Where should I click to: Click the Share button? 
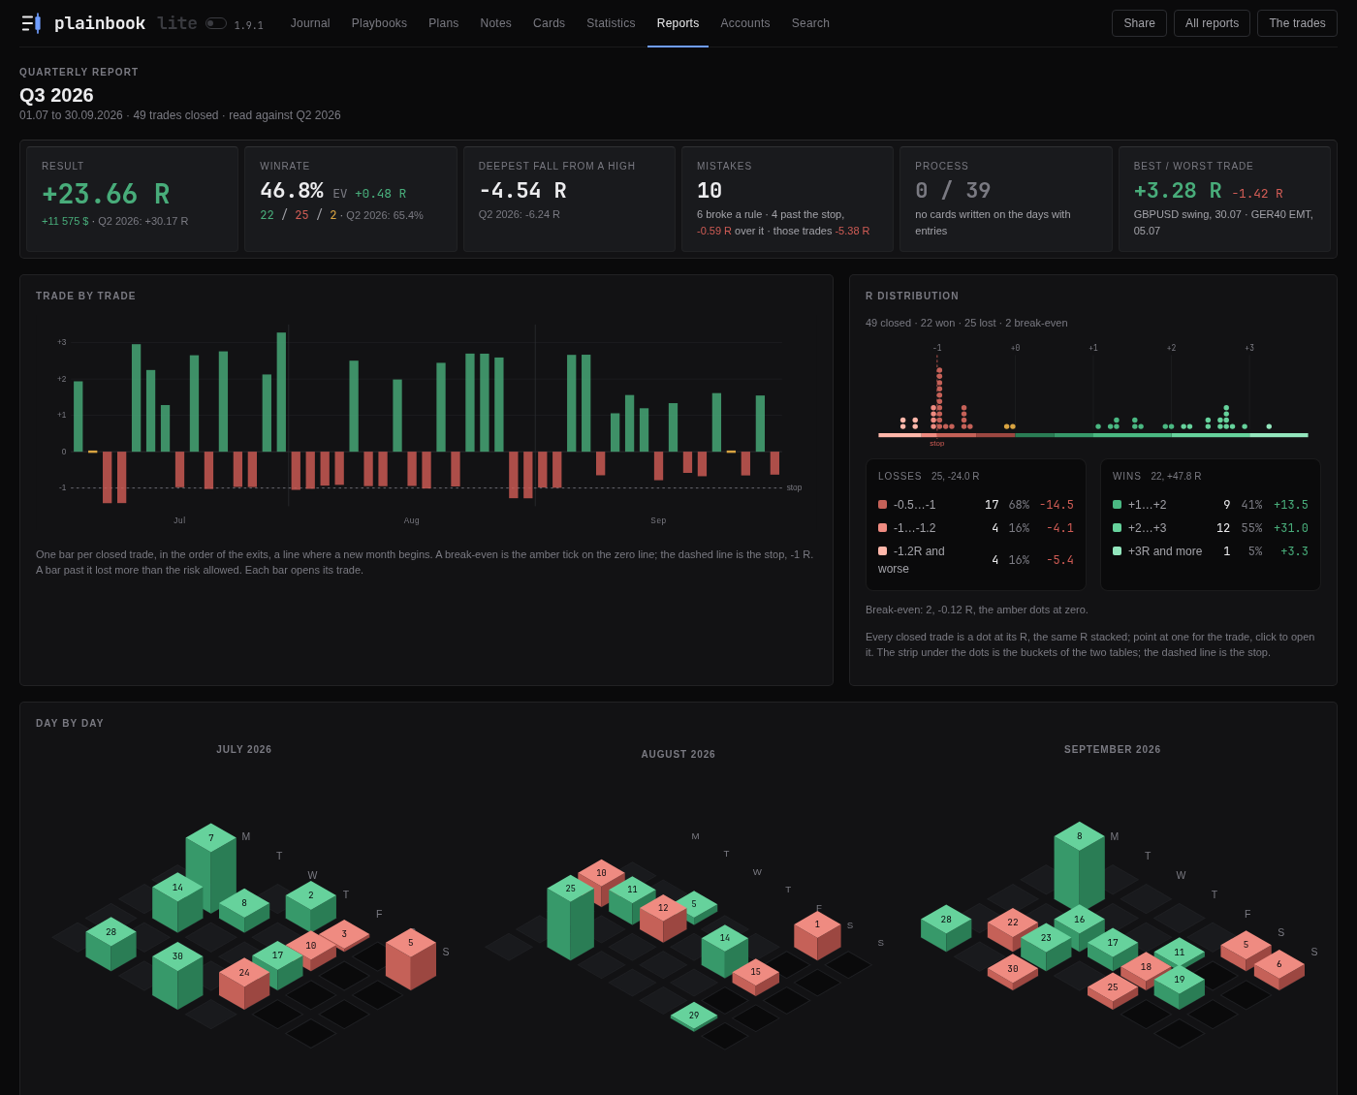1139,23
